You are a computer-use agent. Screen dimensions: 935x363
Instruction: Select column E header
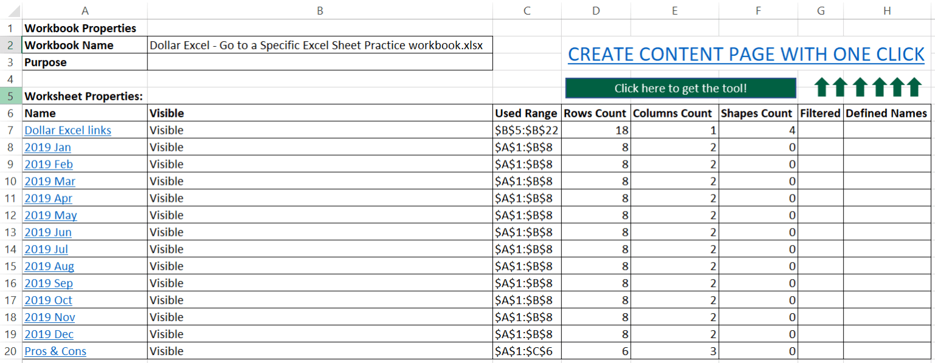(x=674, y=10)
